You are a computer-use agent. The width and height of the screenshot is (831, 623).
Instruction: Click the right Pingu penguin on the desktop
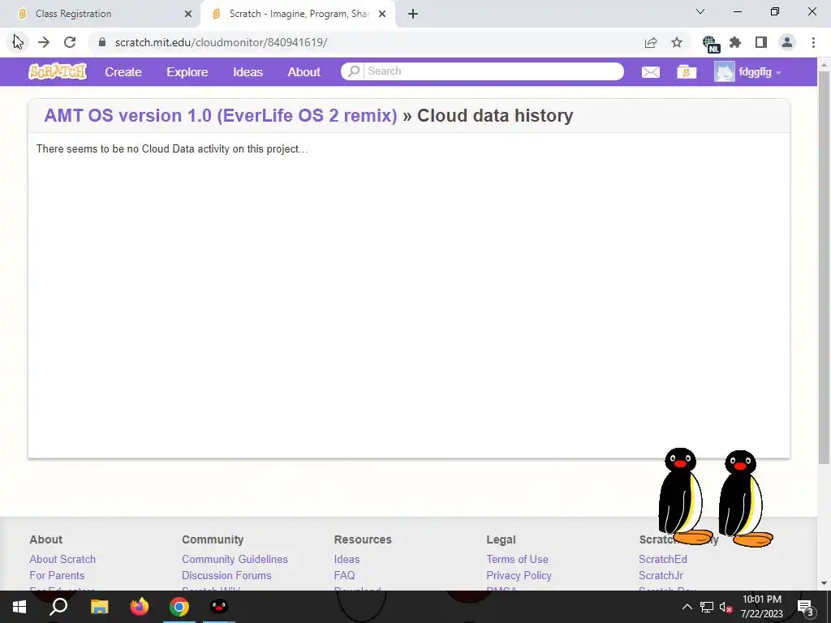pyautogui.click(x=745, y=499)
